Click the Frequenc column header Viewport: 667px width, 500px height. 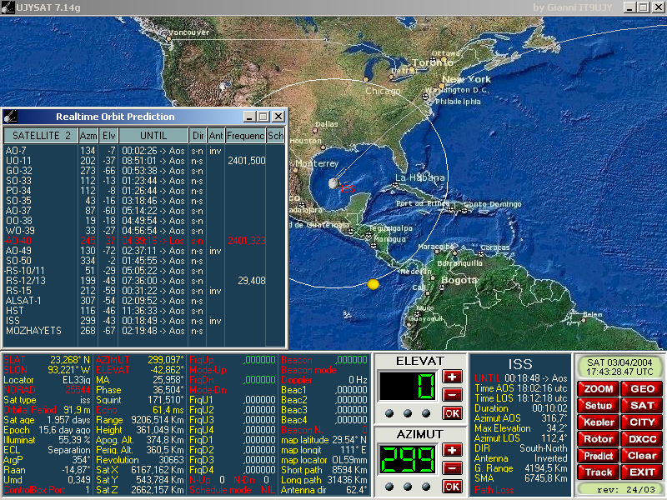click(x=245, y=136)
